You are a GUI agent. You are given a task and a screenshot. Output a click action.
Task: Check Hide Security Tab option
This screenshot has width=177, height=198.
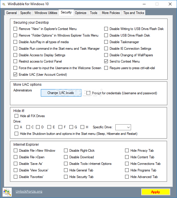click(66, 177)
